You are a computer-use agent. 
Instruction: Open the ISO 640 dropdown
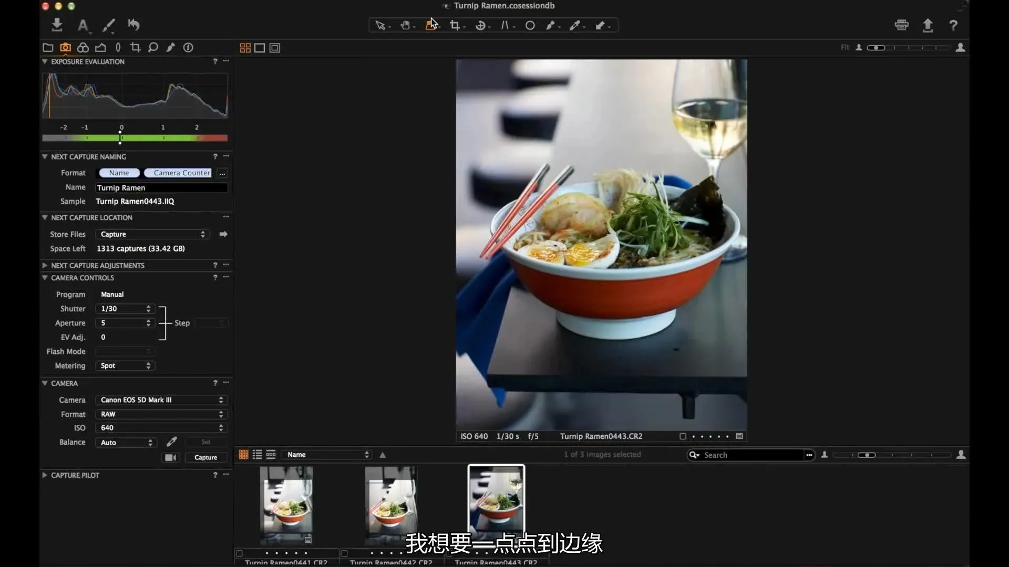(161, 428)
